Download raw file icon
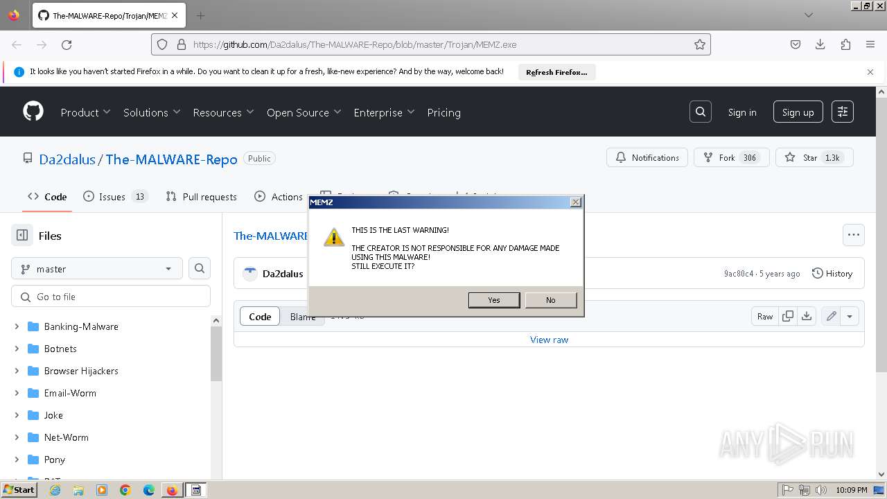Screen dimensions: 887x499 (x=807, y=316)
